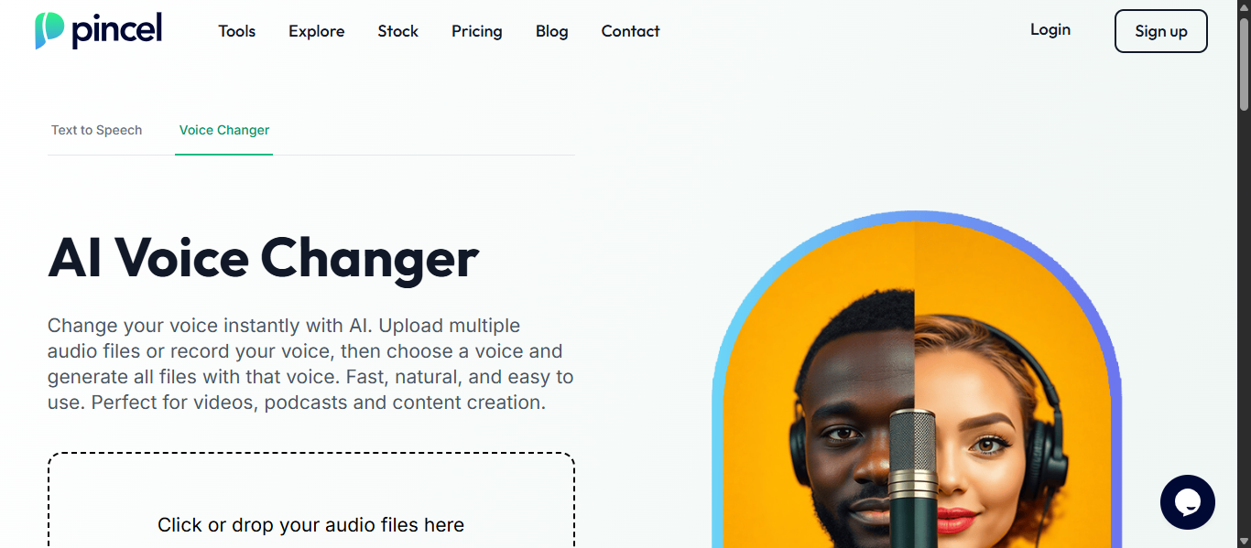Image resolution: width=1251 pixels, height=548 pixels.
Task: Click the scrollbar up arrow
Action: (x=1244, y=7)
